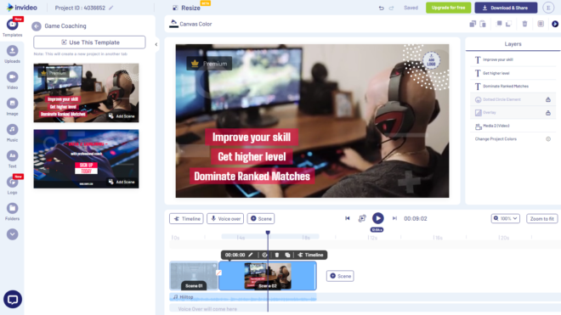Viewport: 561px width, 315px height.
Task: Click the send backward toolbar icon
Action: click(x=508, y=24)
